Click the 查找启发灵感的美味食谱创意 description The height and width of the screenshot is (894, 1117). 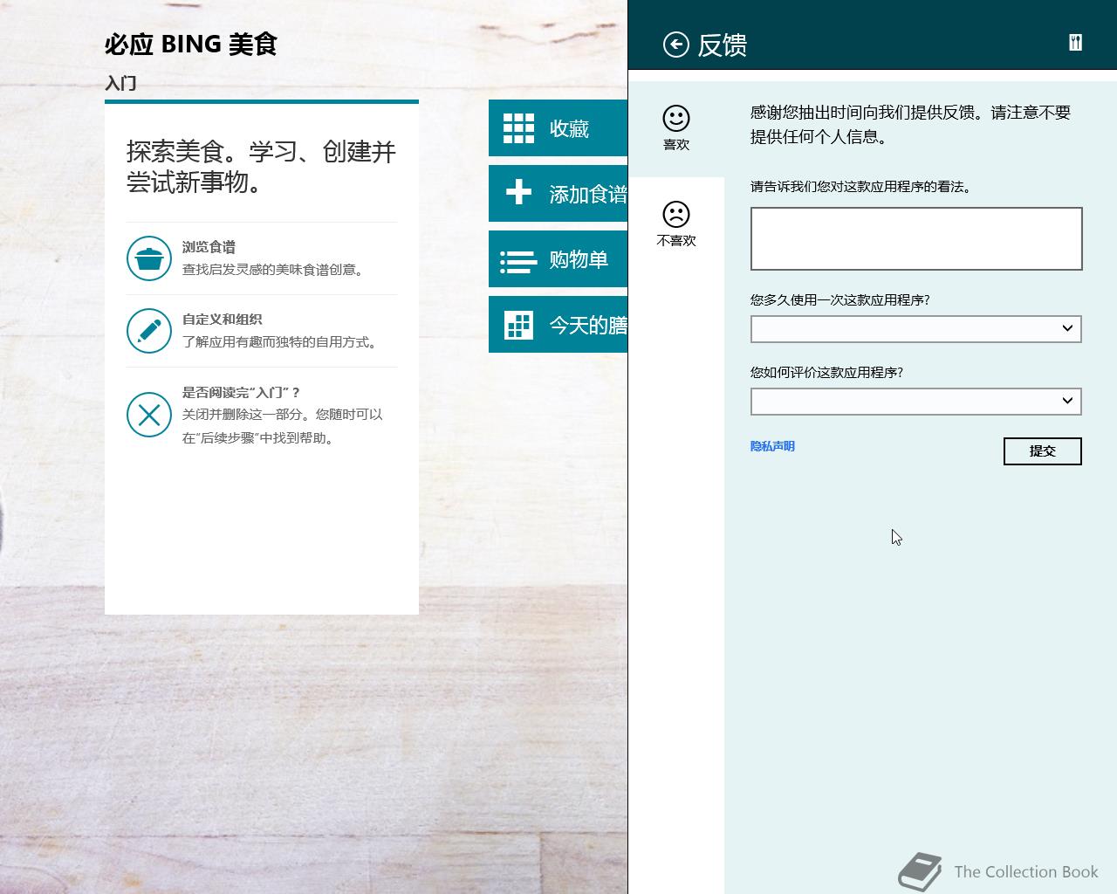click(x=274, y=270)
